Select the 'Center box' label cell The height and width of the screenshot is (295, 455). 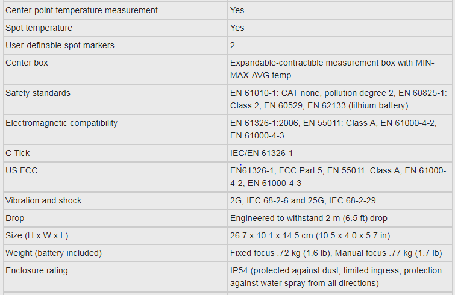pyautogui.click(x=27, y=63)
